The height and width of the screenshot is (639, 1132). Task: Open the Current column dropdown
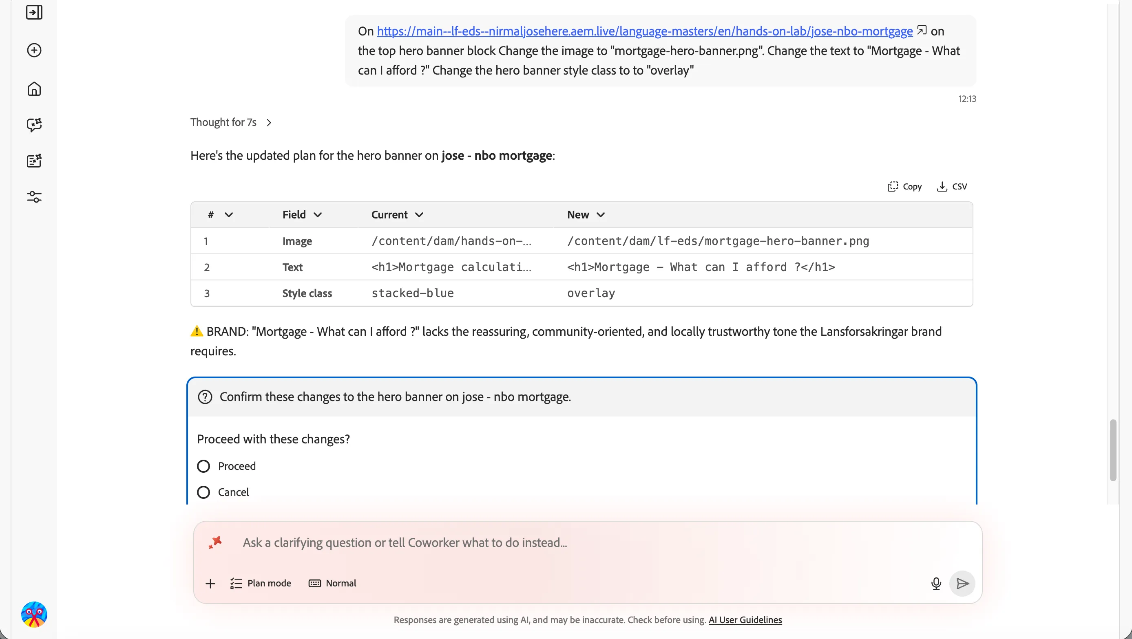[x=419, y=215]
